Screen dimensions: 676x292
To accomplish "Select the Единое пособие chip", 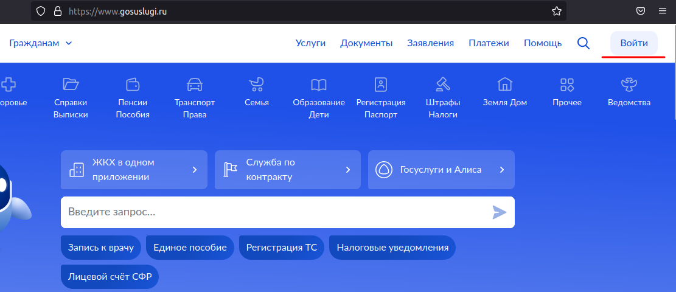I will [190, 248].
